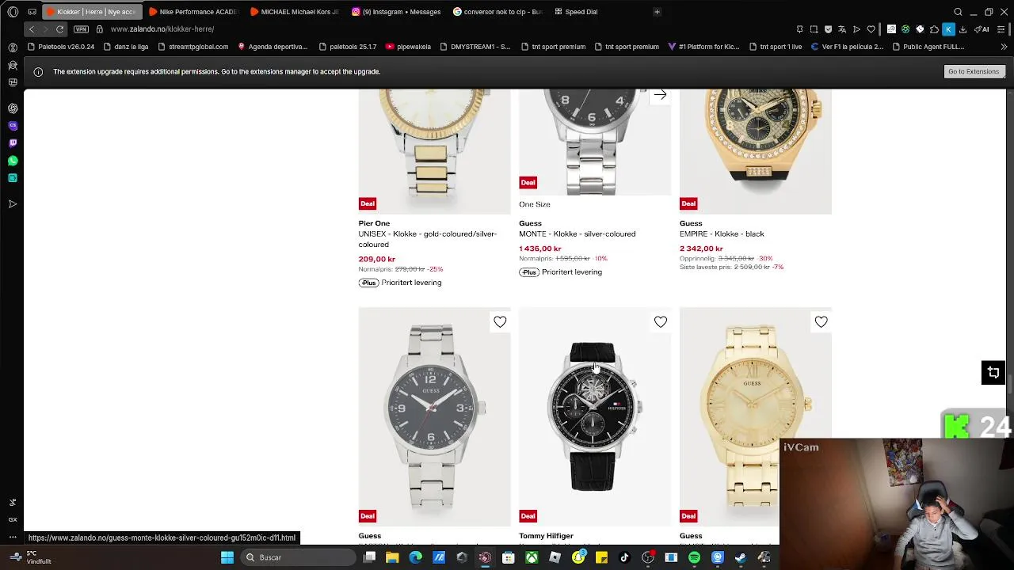Show next image of Guess MONTE watch
This screenshot has width=1014, height=570.
660,94
